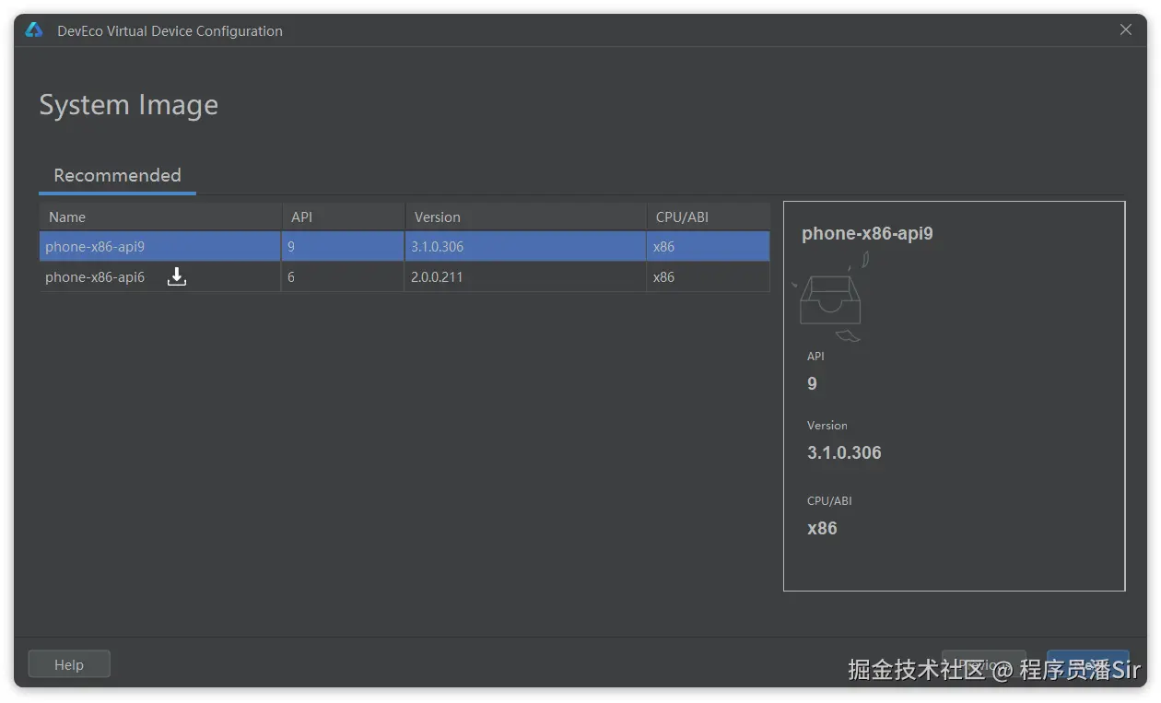
Task: Sort by the CPU/ABI column header
Action: 708,217
